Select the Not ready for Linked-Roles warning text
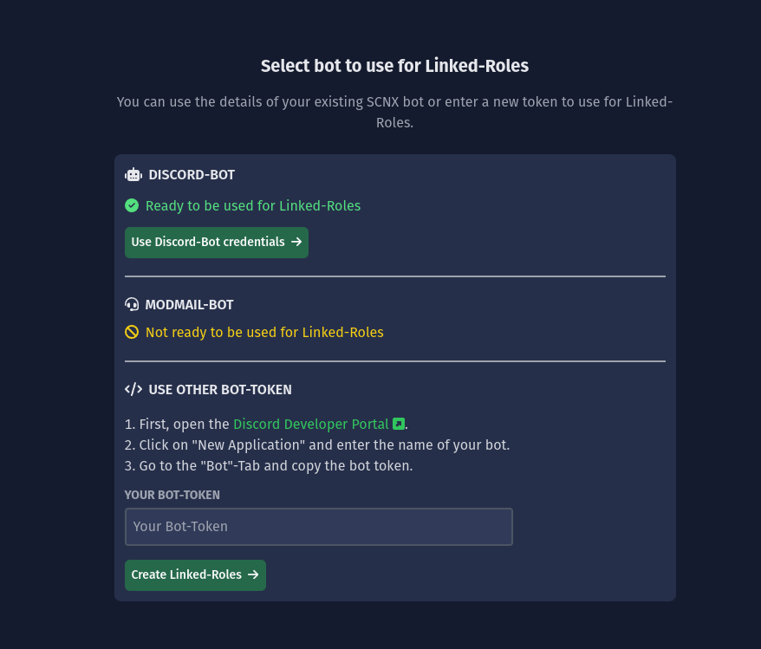 pos(264,332)
